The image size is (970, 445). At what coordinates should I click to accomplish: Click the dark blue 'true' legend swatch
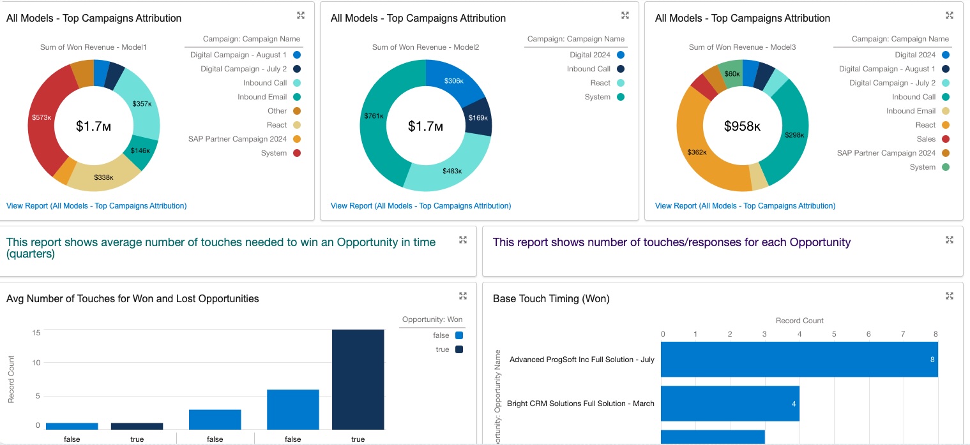click(x=459, y=349)
